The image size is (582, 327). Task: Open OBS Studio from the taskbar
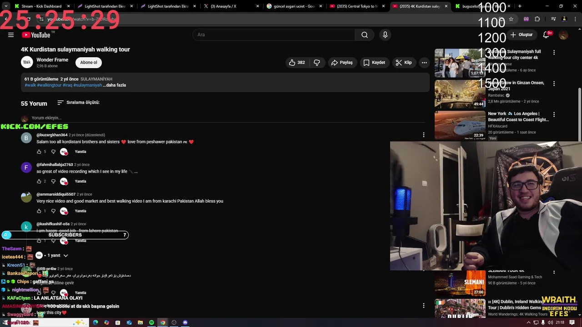coord(174,322)
